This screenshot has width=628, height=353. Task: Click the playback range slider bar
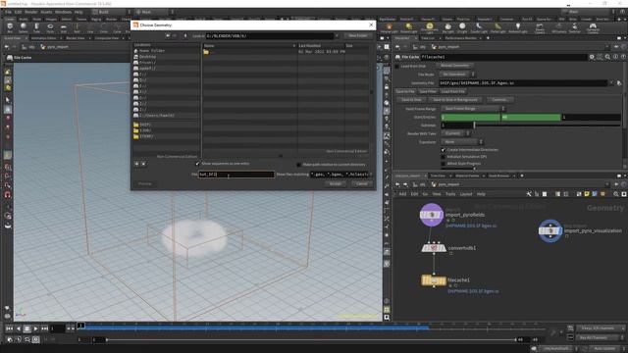311,340
